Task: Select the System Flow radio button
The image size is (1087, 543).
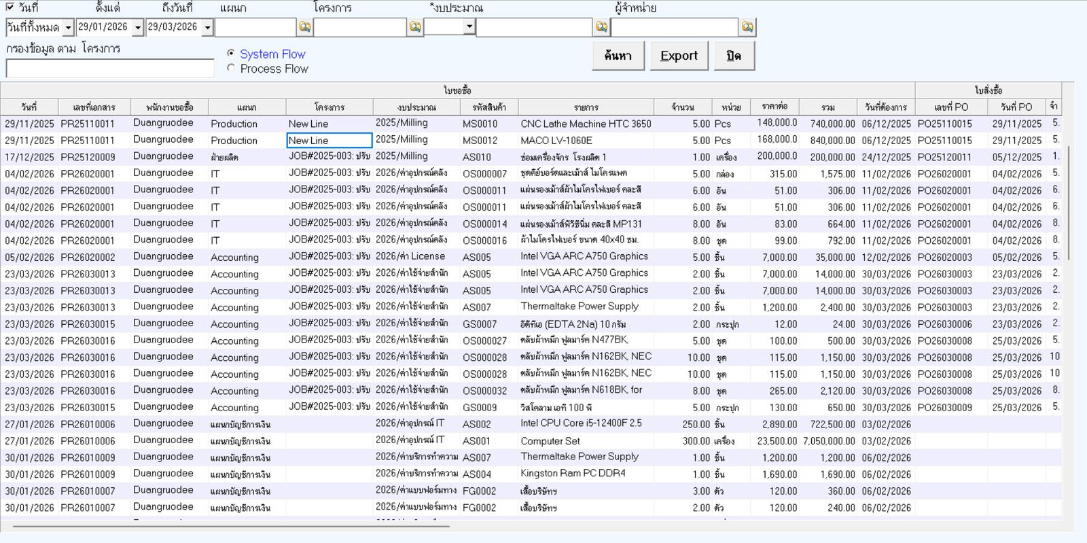Action: tap(231, 53)
